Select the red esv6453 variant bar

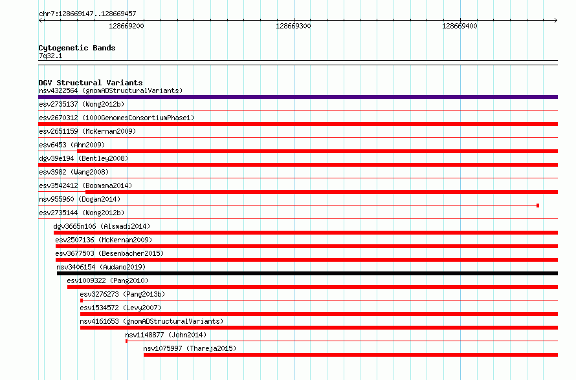[317, 151]
